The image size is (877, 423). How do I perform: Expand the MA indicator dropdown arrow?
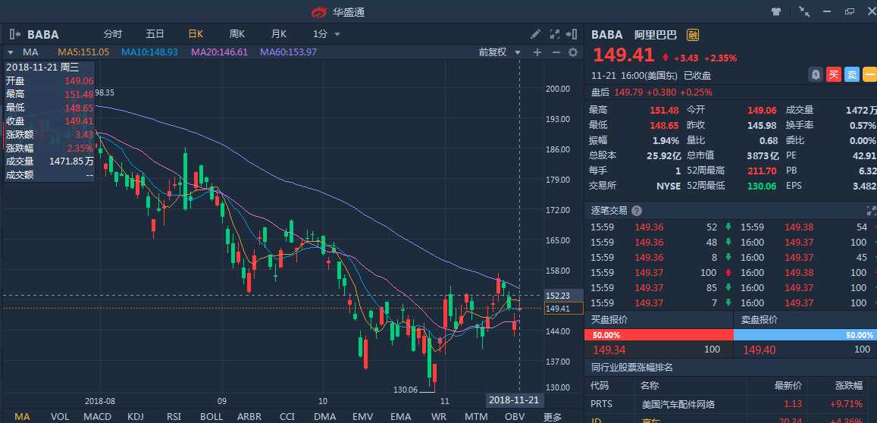11,52
